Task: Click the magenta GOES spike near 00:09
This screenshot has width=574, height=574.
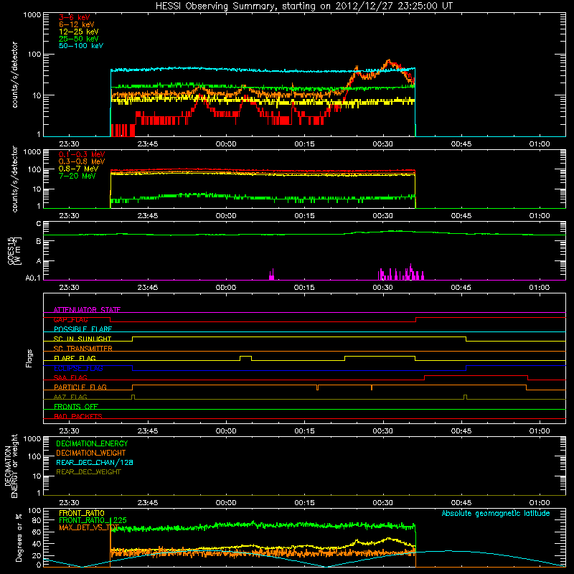Action: [x=272, y=275]
